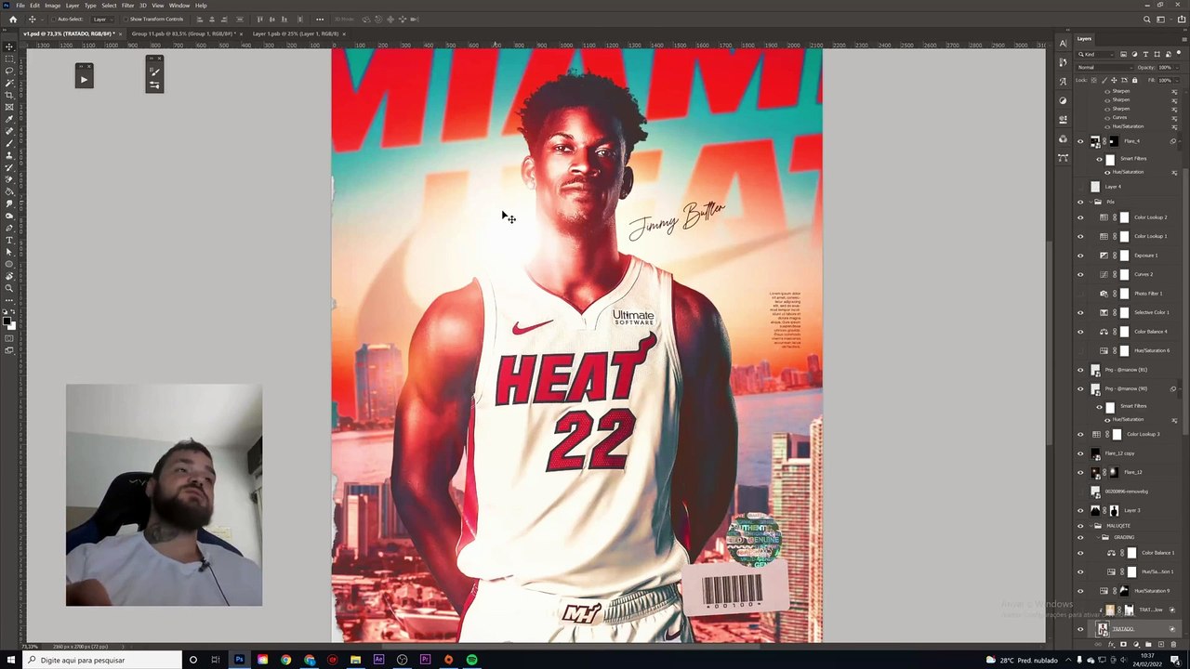Open Spotify from the taskbar
Image resolution: width=1190 pixels, height=669 pixels.
pyautogui.click(x=472, y=661)
